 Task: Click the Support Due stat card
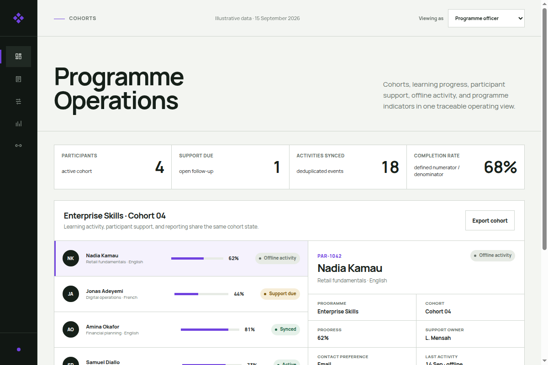pyautogui.click(x=230, y=167)
